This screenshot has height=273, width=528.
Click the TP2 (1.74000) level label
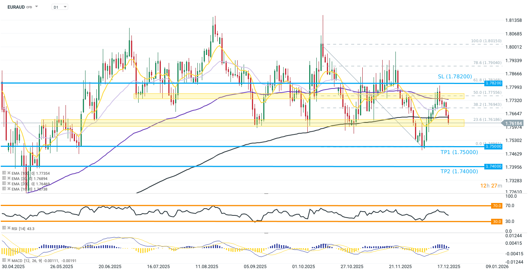click(459, 171)
